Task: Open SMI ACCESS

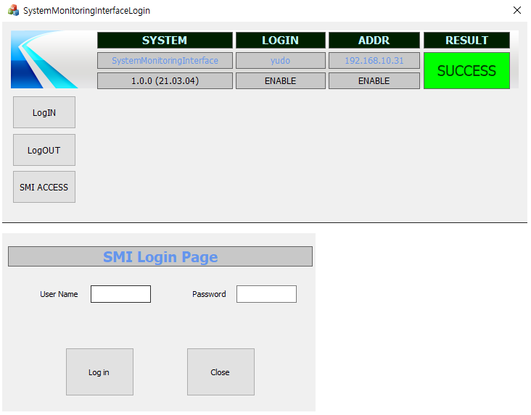Action: click(44, 187)
